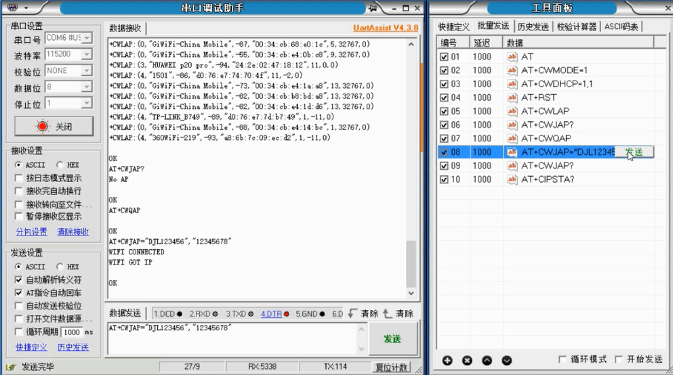Image resolution: width=673 pixels, height=375 pixels.
Task: Click the app logo icon in title bar
Action: [x=13, y=7]
